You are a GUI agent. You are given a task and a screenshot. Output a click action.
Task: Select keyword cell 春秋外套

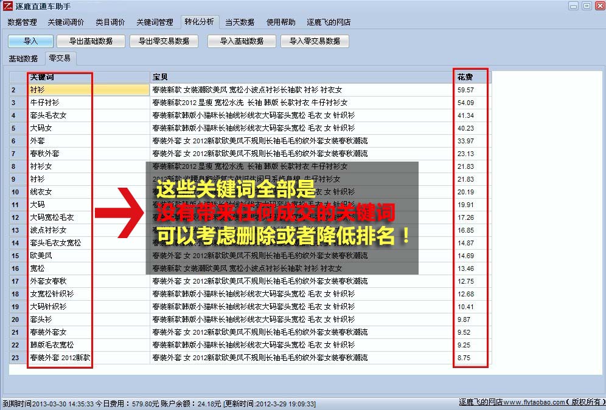coord(88,154)
